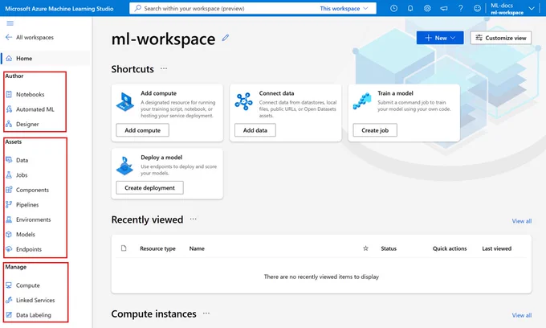546x328 pixels.
Task: Go to Home in the sidebar
Action: pyautogui.click(x=46, y=58)
